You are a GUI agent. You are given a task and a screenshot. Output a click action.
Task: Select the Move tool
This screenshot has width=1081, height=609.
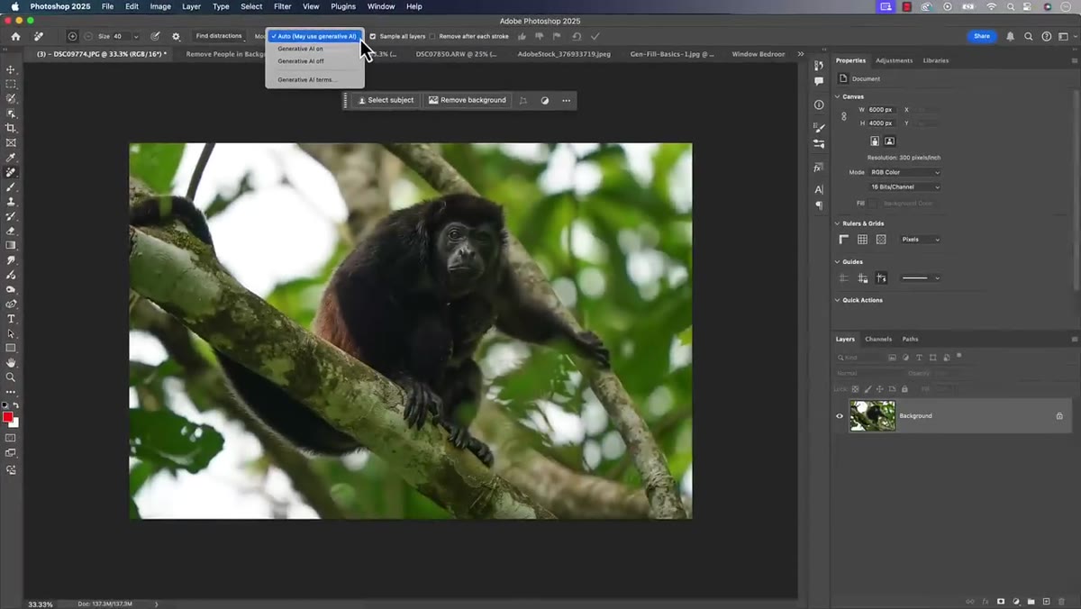coord(11,69)
